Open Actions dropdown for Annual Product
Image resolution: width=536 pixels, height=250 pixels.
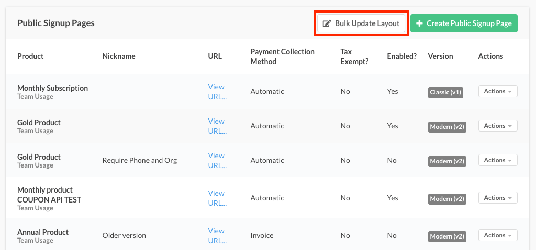tap(497, 235)
